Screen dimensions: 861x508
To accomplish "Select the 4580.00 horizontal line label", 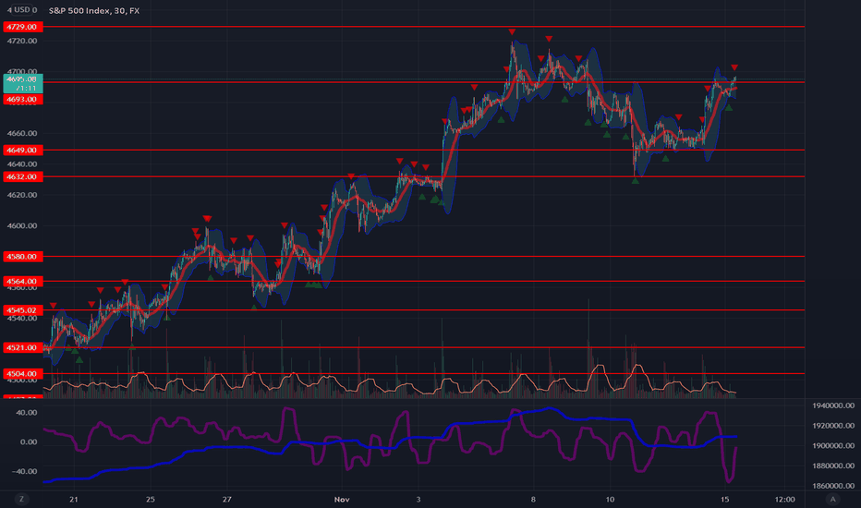I will click(22, 257).
